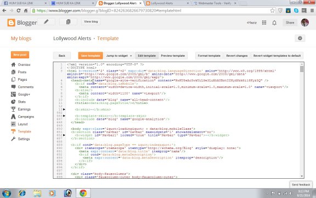The image size is (316, 198).
Task: Reload the page in Chrome
Action: click(x=19, y=10)
